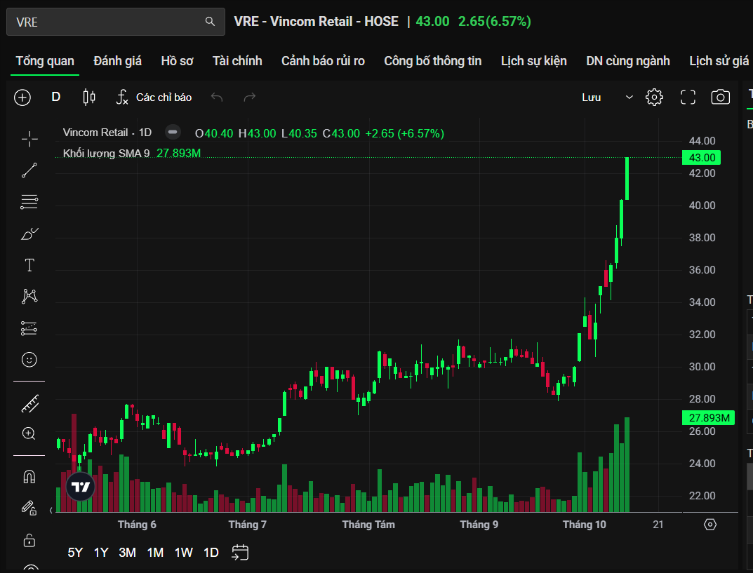This screenshot has height=573, width=753.
Task: Open the D interval dropdown
Action: (56, 97)
